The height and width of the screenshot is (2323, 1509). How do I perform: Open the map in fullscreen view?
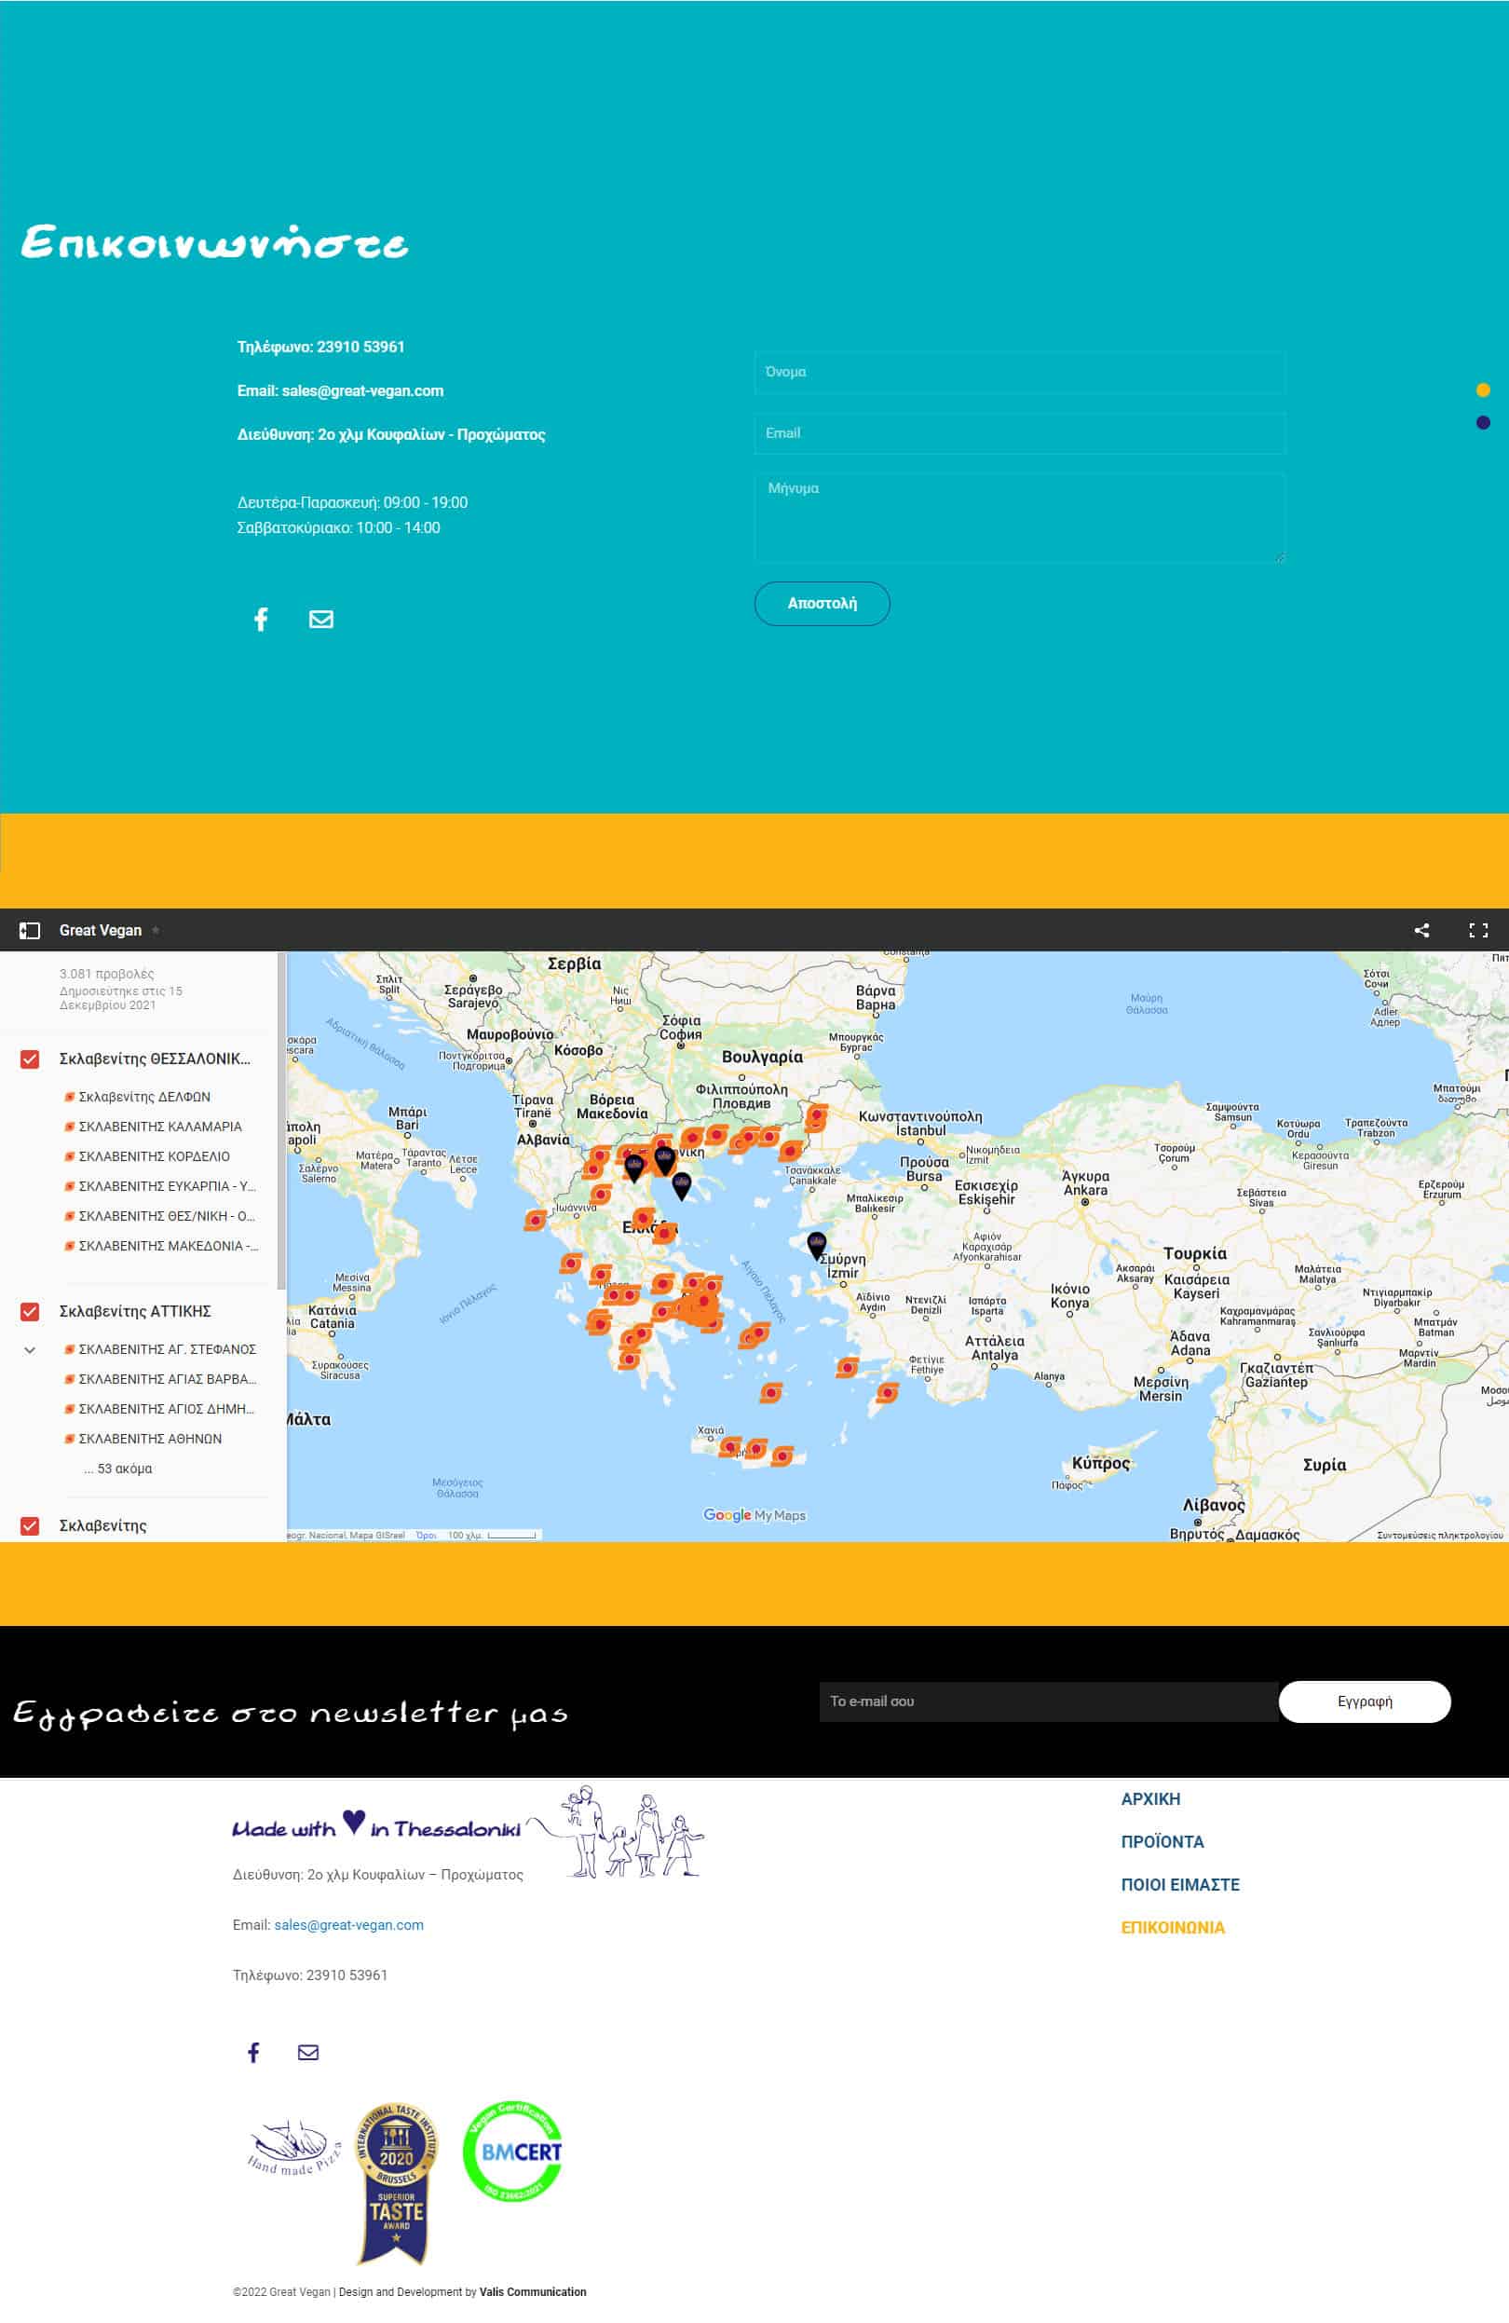coord(1477,930)
